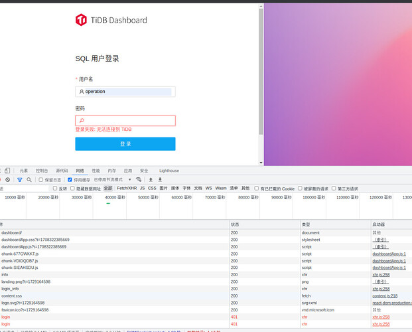Tick the 有已拦截的 Cookie checkbox
The height and width of the screenshot is (332, 412).
[x=257, y=189]
